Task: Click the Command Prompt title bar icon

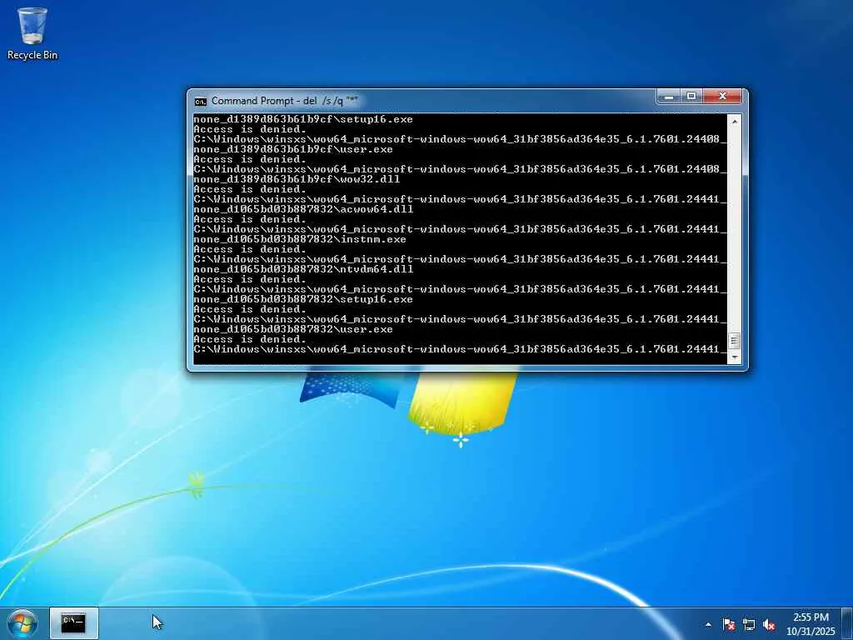Action: point(201,102)
